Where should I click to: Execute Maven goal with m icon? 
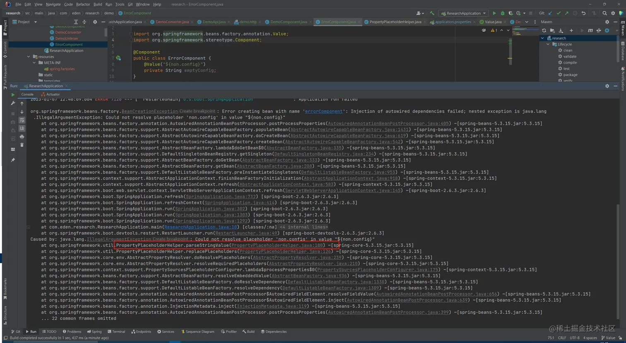click(590, 31)
